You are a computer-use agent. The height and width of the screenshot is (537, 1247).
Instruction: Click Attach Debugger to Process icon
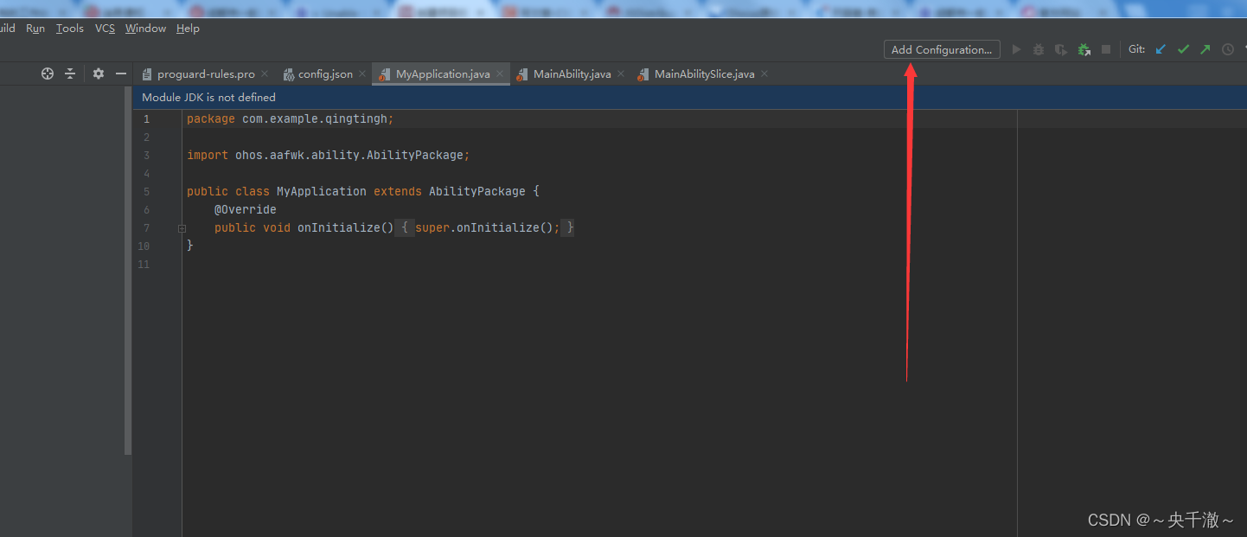[x=1084, y=49]
